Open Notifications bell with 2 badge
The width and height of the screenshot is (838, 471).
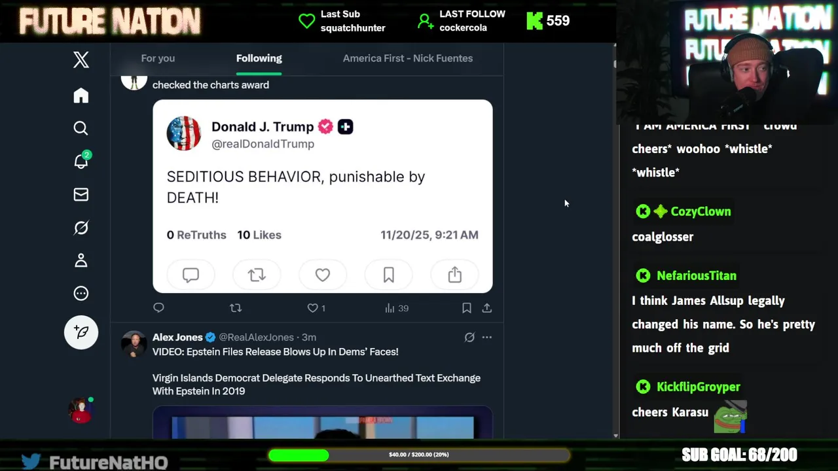82,160
